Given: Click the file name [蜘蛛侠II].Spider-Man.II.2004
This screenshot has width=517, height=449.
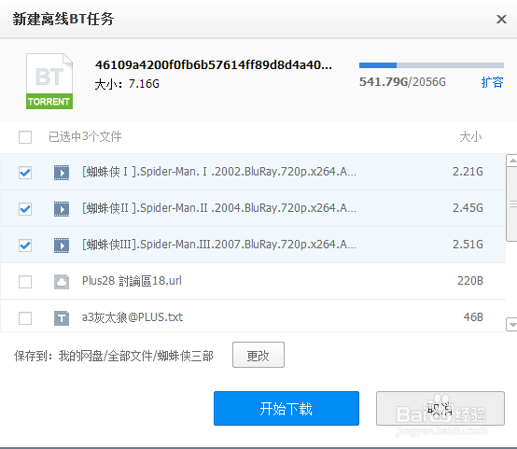Looking at the screenshot, I should (219, 208).
